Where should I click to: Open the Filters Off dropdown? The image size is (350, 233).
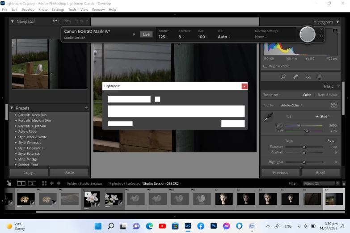321,183
